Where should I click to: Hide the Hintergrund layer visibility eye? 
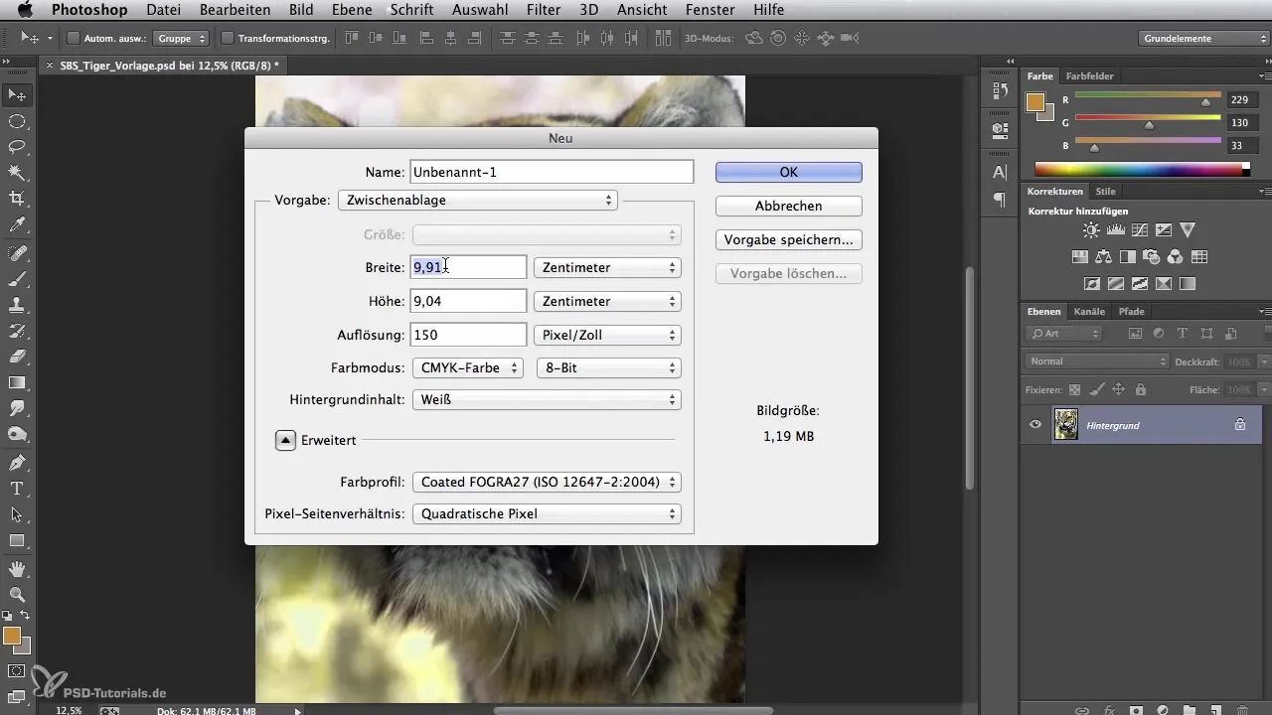(1035, 424)
